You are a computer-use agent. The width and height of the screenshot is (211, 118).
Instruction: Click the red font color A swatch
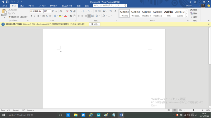tap(65, 16)
